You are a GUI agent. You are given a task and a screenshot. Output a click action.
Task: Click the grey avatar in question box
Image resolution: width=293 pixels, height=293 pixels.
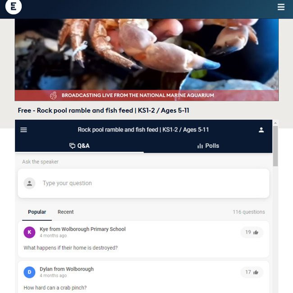click(29, 183)
